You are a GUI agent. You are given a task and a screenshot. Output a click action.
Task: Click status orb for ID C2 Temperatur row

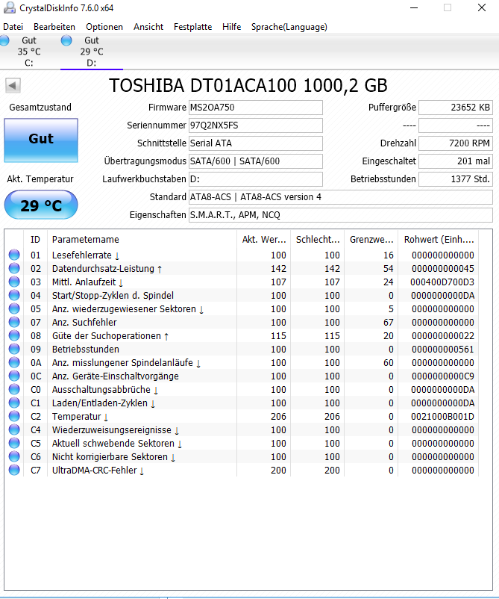point(14,416)
